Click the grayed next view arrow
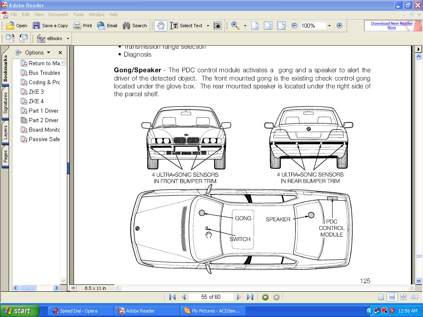423x317 pixels. [276, 297]
